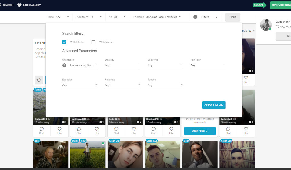Enable the With Video checkbox
The height and width of the screenshot is (170, 291).
[93, 42]
